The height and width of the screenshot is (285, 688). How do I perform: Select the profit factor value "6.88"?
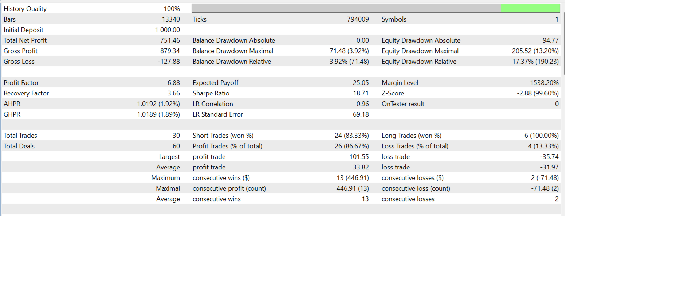(173, 83)
